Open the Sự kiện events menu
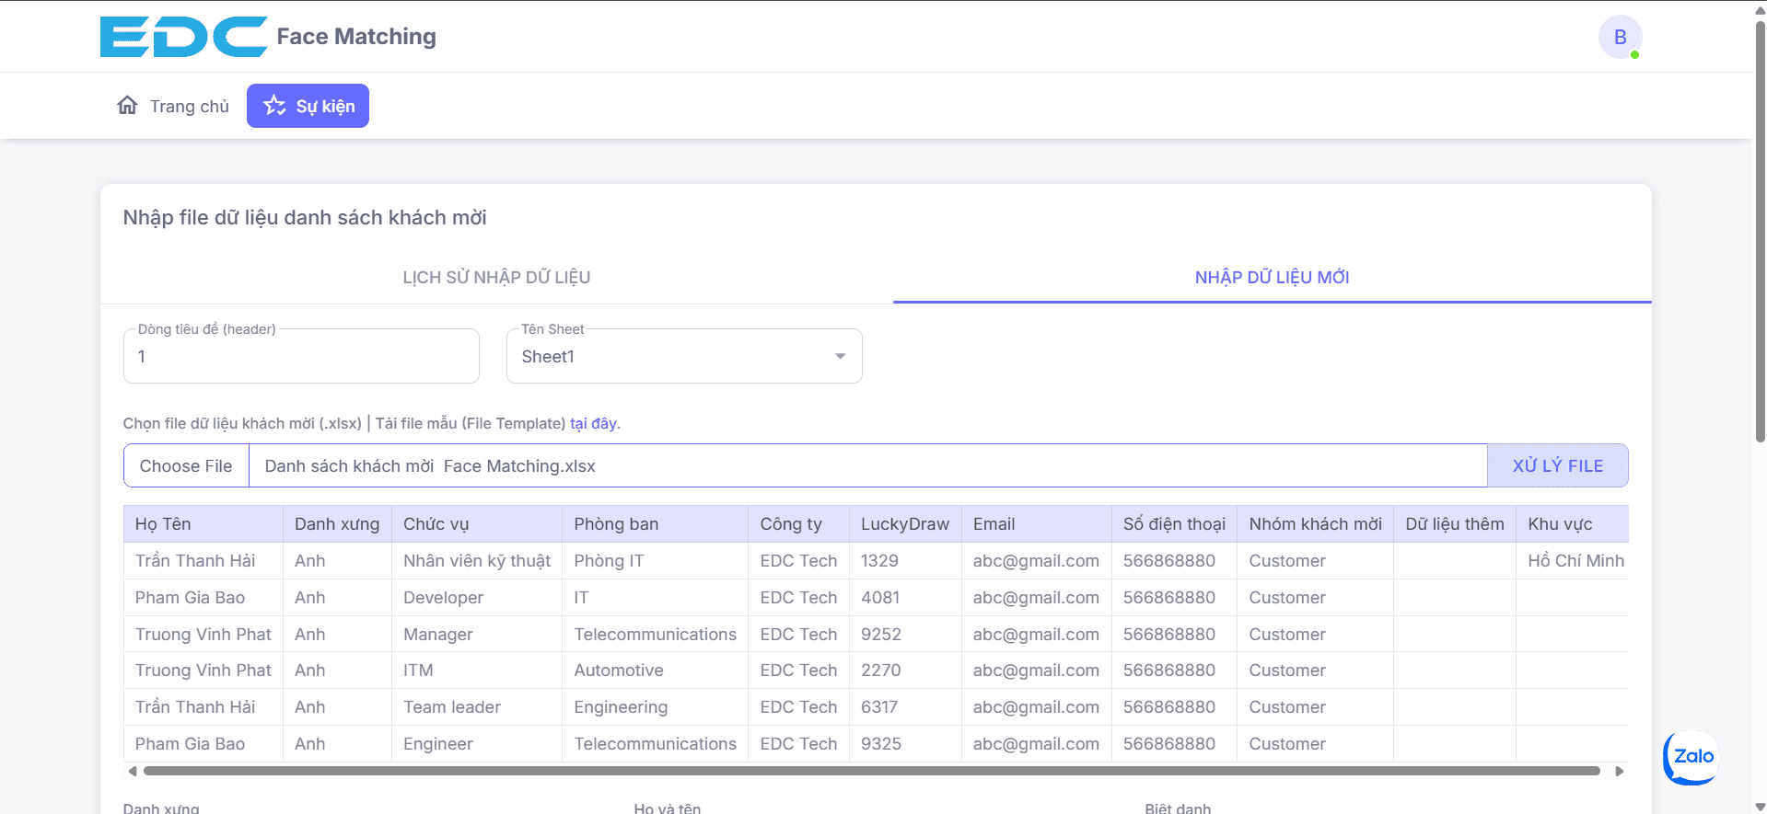 [308, 106]
